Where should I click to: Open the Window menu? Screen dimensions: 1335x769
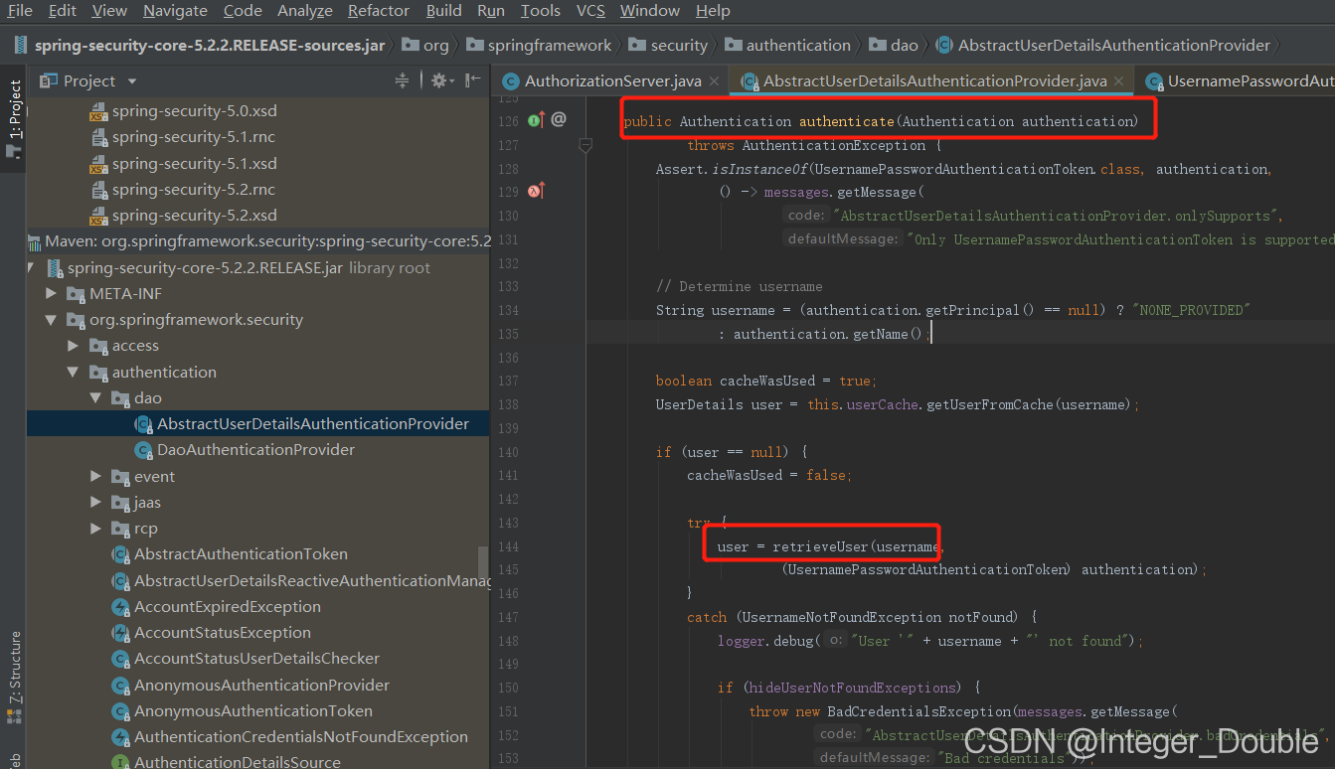[x=650, y=11]
